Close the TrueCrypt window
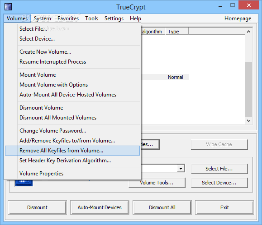This screenshot has height=225, width=262. (248, 5)
